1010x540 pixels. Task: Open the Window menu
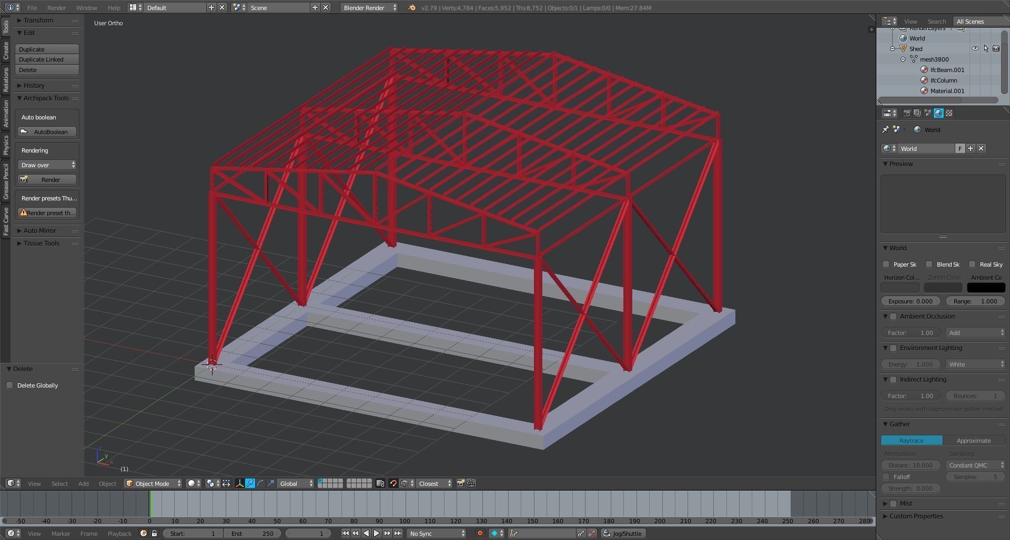click(86, 7)
